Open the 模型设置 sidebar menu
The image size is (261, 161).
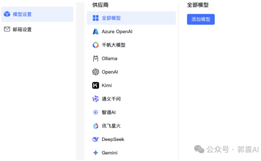point(37,14)
